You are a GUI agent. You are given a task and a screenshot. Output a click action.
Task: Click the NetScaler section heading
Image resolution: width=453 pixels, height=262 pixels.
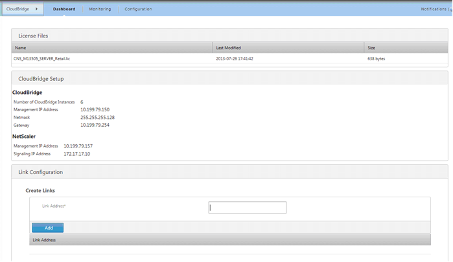(x=24, y=136)
